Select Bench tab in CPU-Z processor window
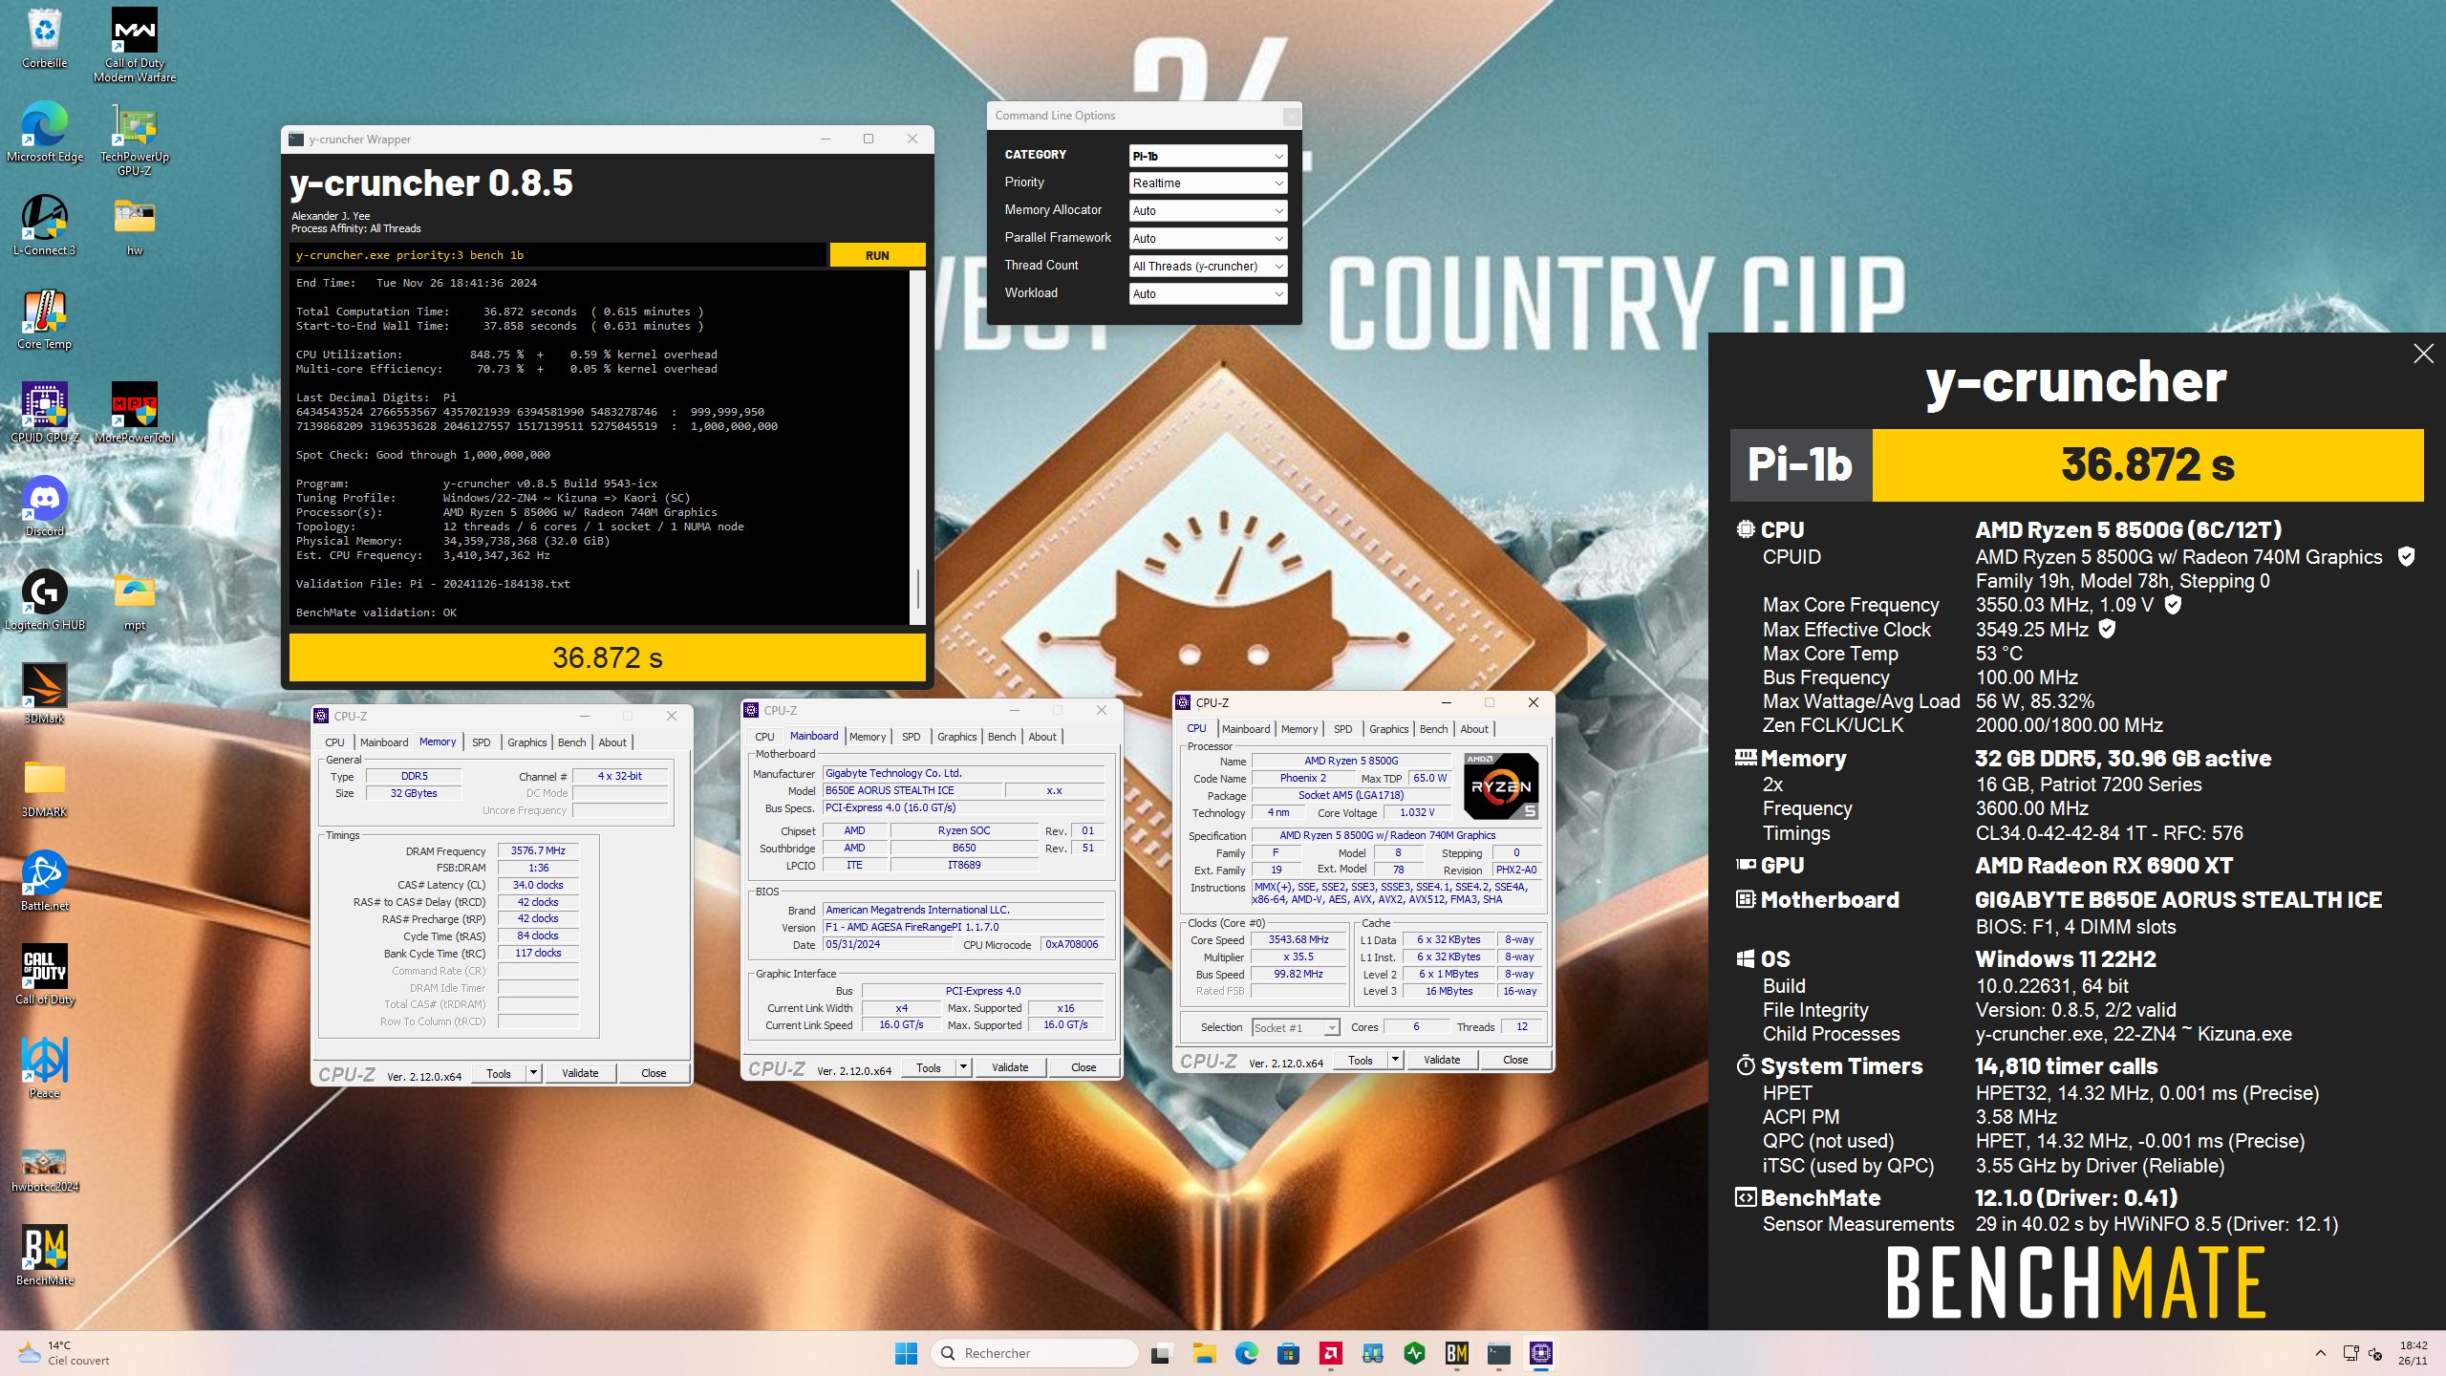 [x=1433, y=729]
